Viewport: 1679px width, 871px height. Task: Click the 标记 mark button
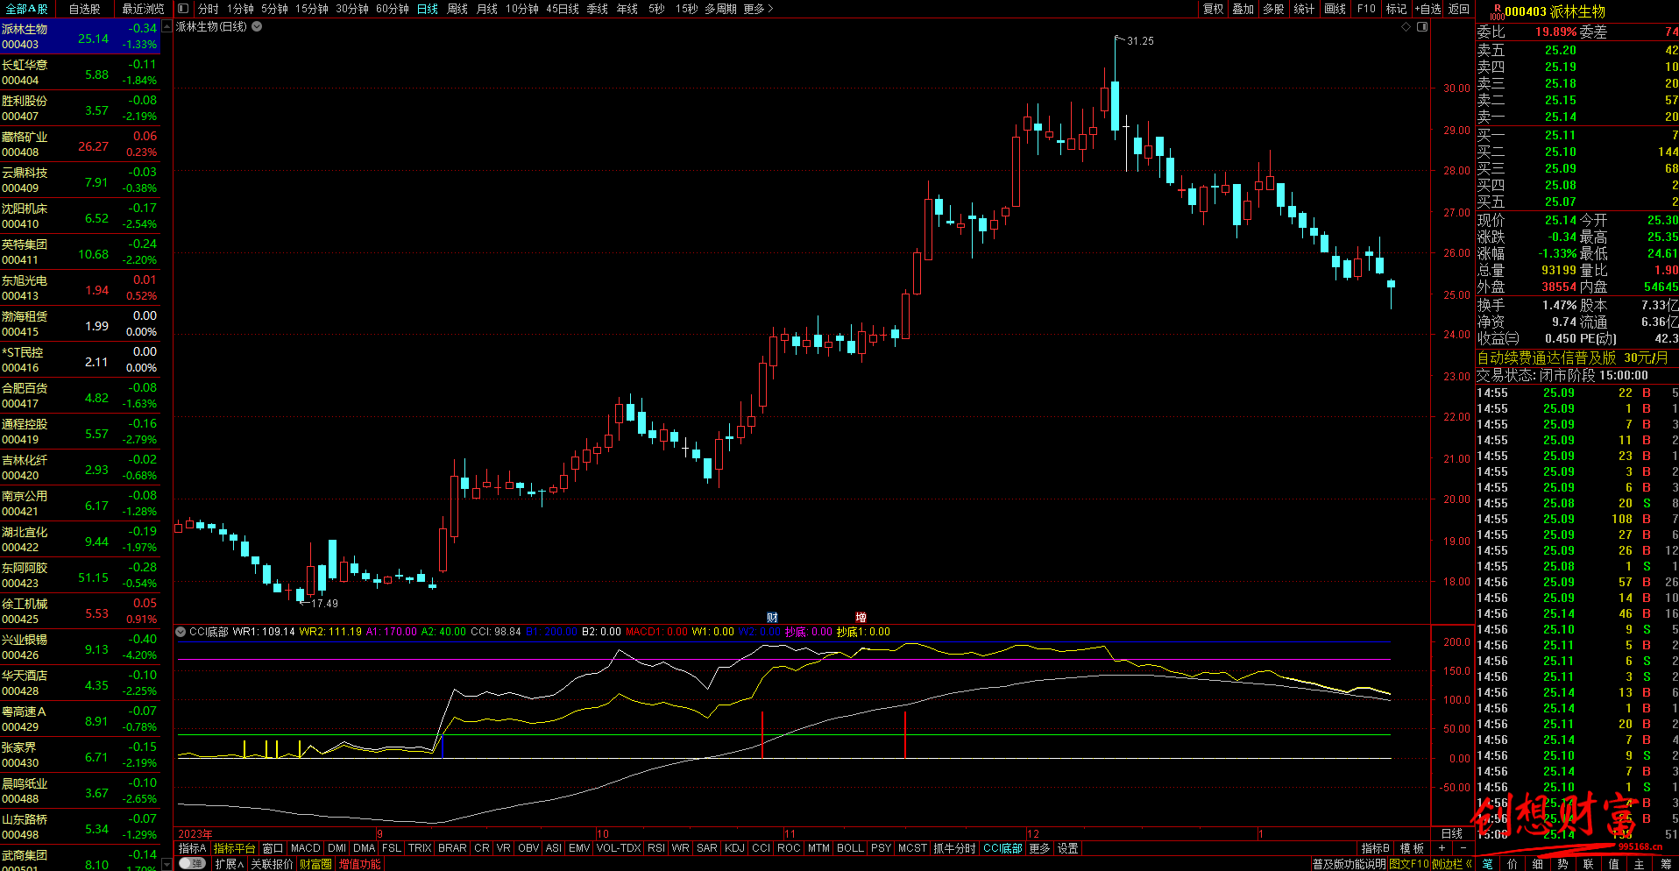1396,9
